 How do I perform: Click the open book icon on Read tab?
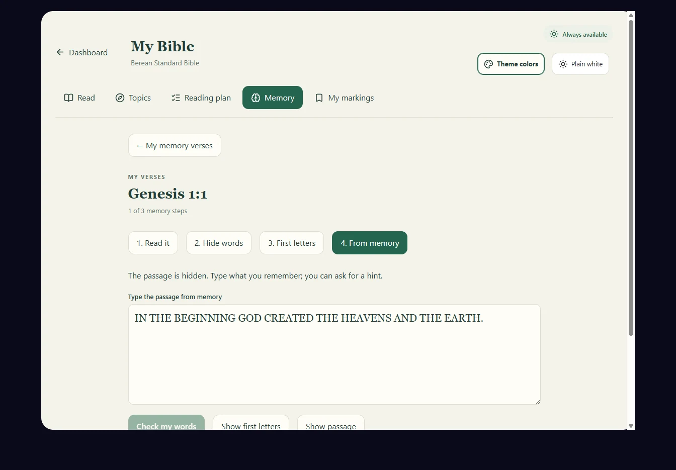coord(69,98)
